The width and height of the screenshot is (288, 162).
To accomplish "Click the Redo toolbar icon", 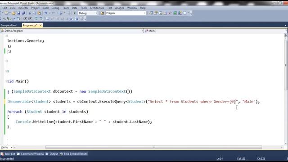I will click(x=53, y=13).
